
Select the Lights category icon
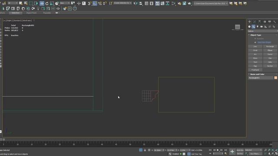pos(258,26)
